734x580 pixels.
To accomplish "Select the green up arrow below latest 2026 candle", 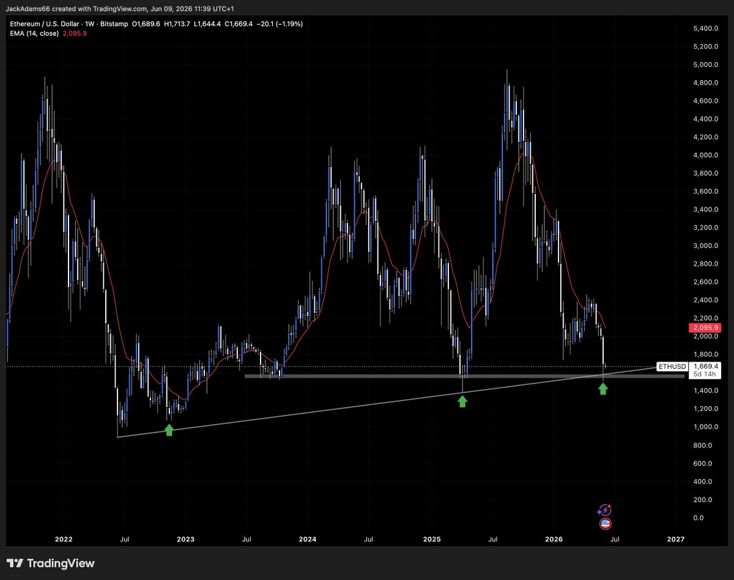I will [x=603, y=389].
